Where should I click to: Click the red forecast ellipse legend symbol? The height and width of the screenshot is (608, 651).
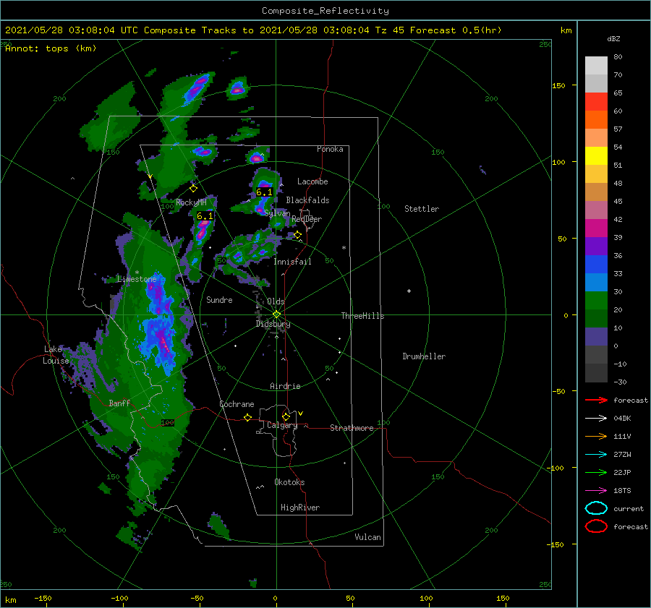pyautogui.click(x=596, y=526)
